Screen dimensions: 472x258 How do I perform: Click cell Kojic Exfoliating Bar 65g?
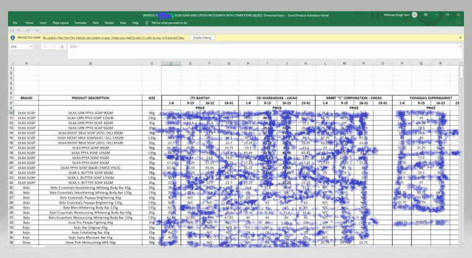coord(90,233)
